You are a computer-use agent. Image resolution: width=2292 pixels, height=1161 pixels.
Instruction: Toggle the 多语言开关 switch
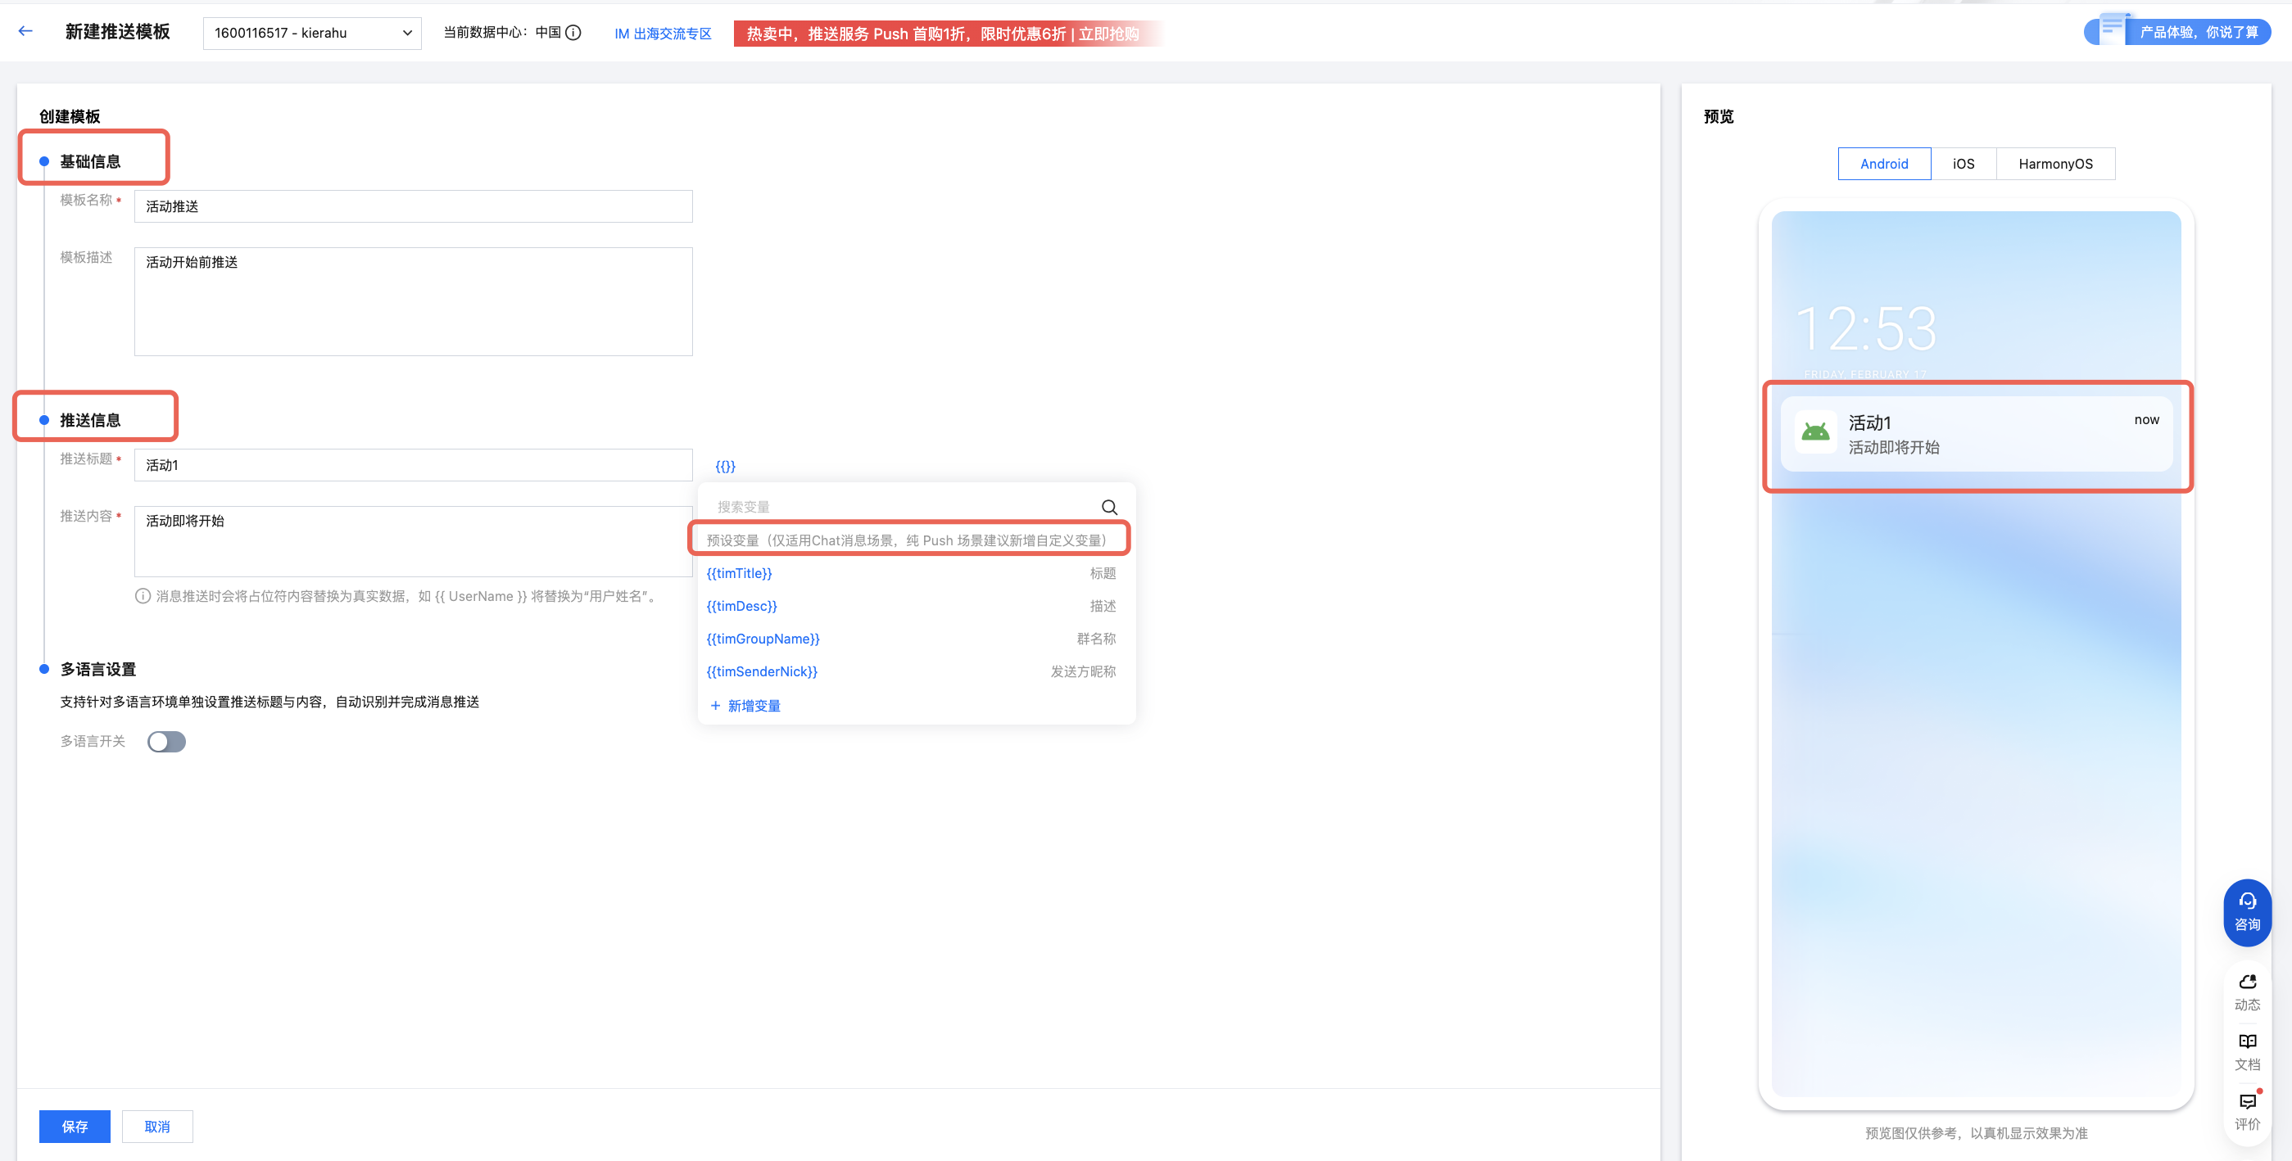166,741
